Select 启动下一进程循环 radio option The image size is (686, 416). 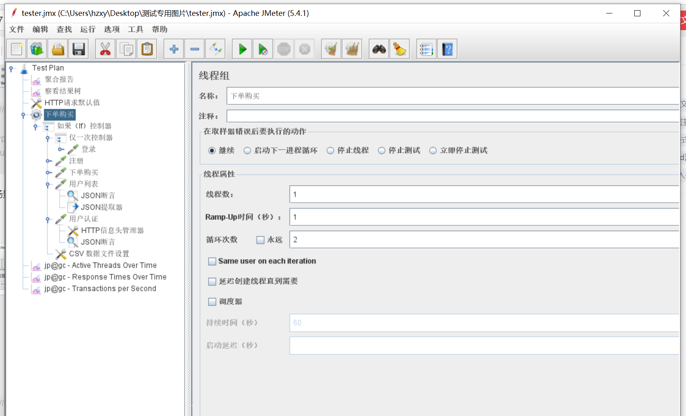[247, 151]
